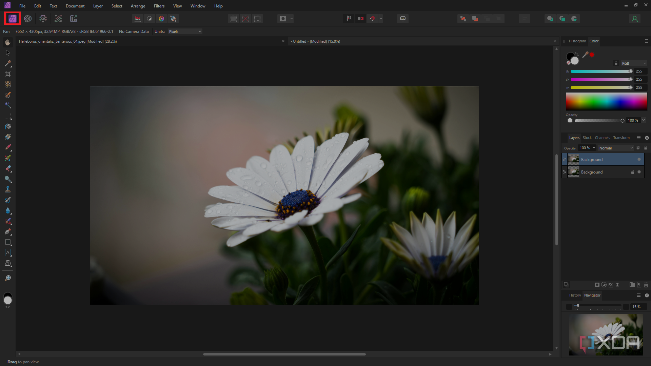Open the Arrange menu

point(138,6)
